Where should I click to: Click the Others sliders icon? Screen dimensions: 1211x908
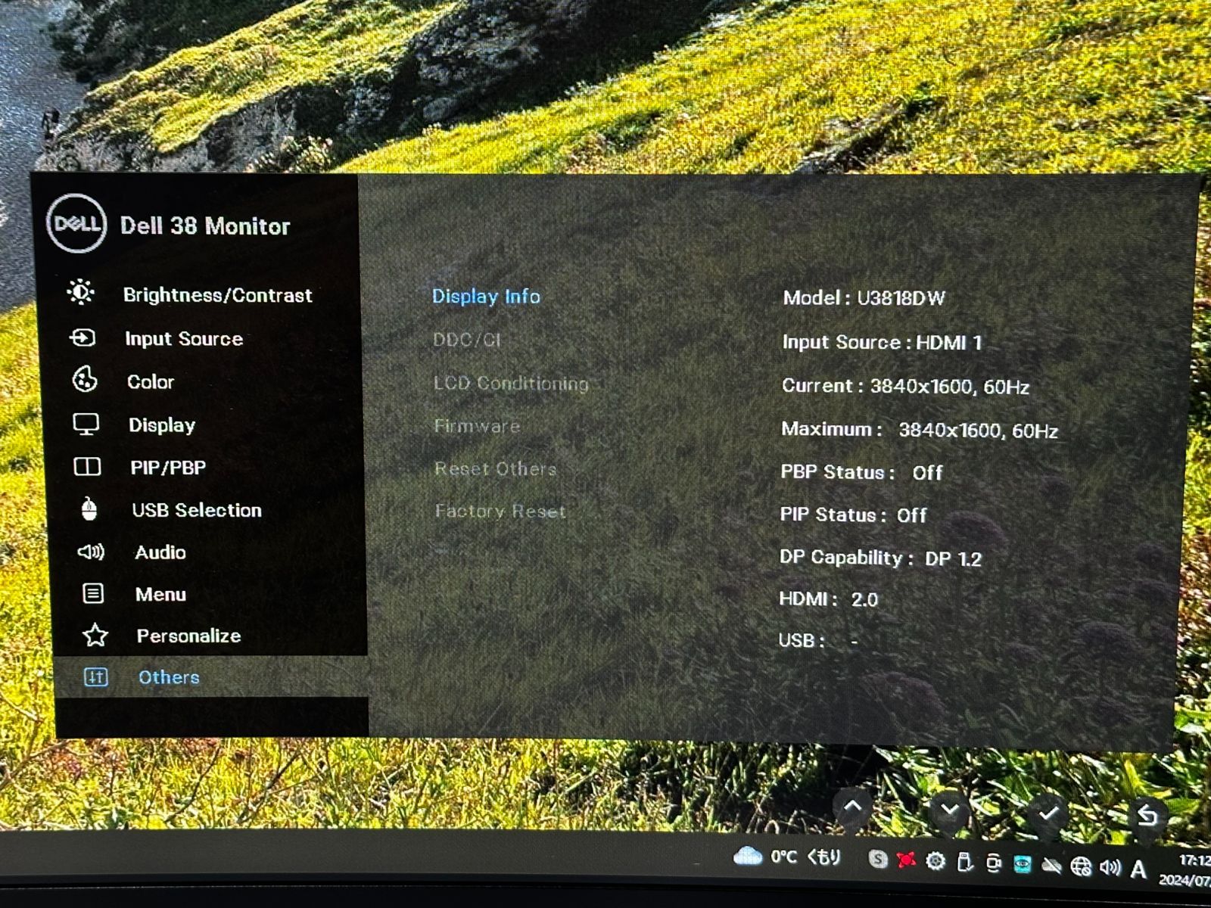click(x=95, y=676)
